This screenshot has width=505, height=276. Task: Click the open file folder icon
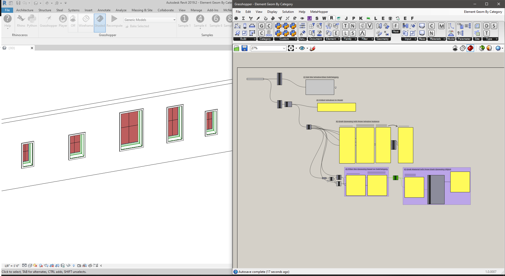[236, 48]
